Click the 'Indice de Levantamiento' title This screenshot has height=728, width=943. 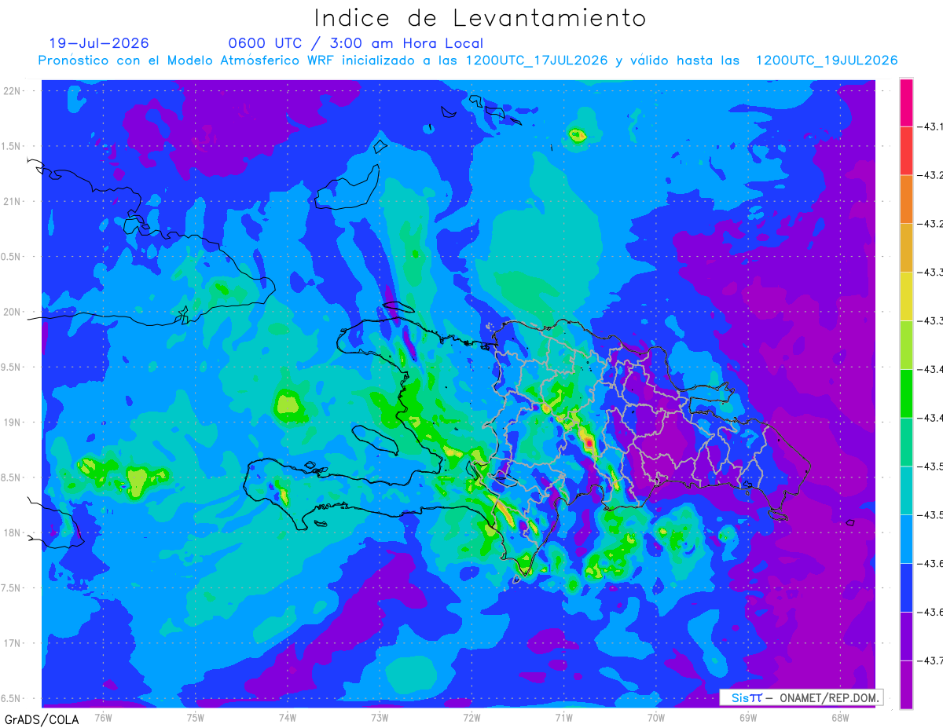tap(479, 18)
